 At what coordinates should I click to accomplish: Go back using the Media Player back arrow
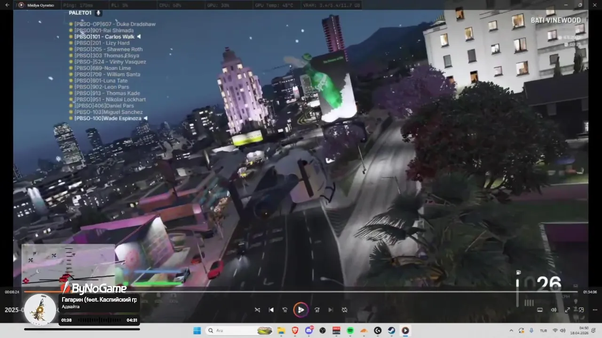point(7,5)
